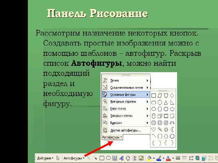
Task: Insert a Text Box from the toolbar
Action: (115, 158)
